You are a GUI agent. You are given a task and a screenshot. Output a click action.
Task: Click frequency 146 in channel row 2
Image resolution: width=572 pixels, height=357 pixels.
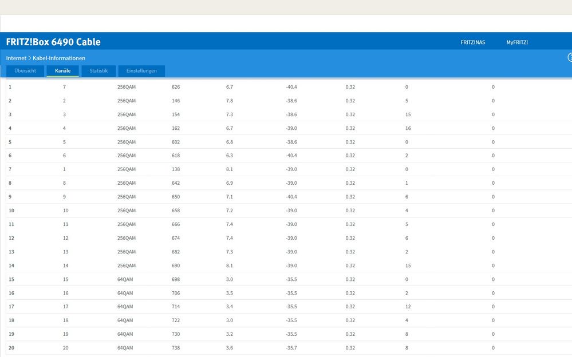click(176, 101)
